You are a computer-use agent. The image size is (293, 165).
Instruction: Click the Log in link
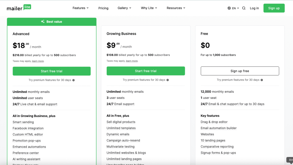tap(254, 8)
